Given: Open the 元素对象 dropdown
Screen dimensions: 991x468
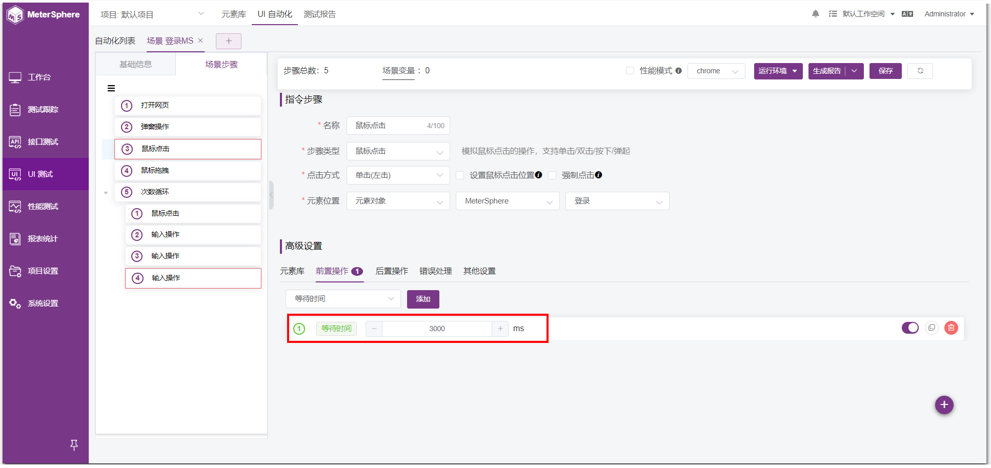Looking at the screenshot, I should point(398,201).
